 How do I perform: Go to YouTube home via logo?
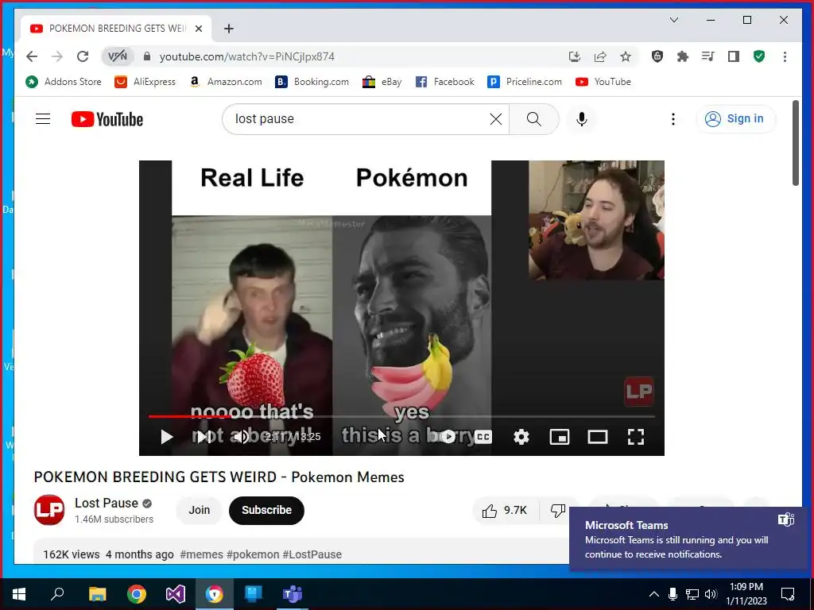point(107,119)
